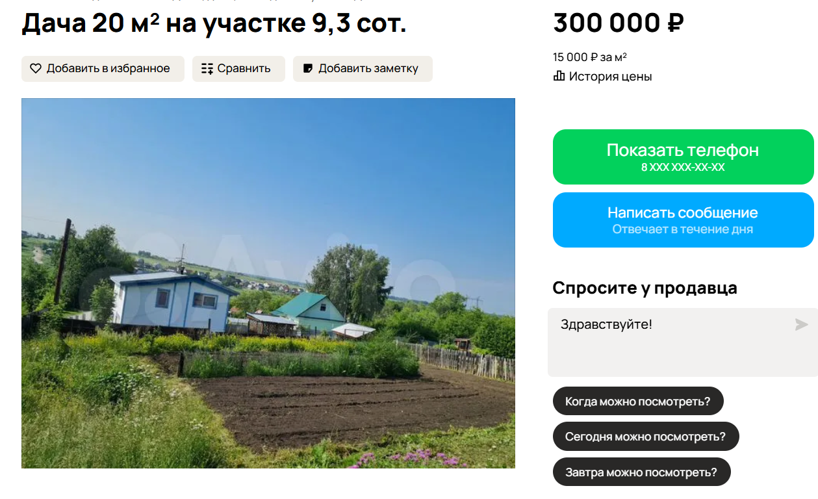The image size is (818, 499).
Task: Click the compare list icon
Action: click(207, 68)
